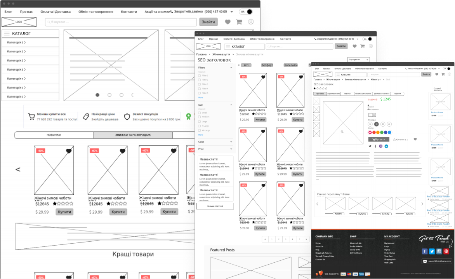Open the Сортувати dropdown
This screenshot has width=455, height=279.
coord(358,59)
